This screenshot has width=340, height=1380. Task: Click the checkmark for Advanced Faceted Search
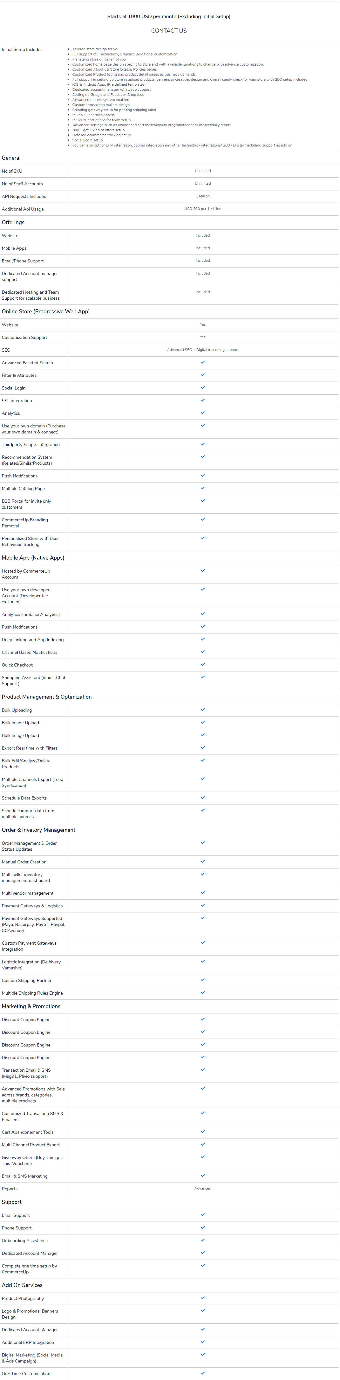pos(203,363)
